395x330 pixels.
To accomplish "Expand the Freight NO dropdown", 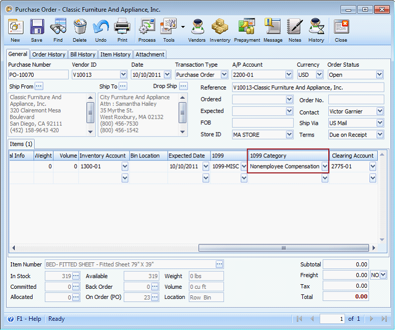I will point(383,275).
